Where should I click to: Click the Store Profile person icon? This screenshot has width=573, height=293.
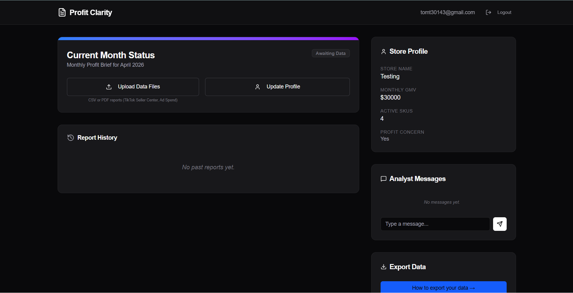(384, 52)
